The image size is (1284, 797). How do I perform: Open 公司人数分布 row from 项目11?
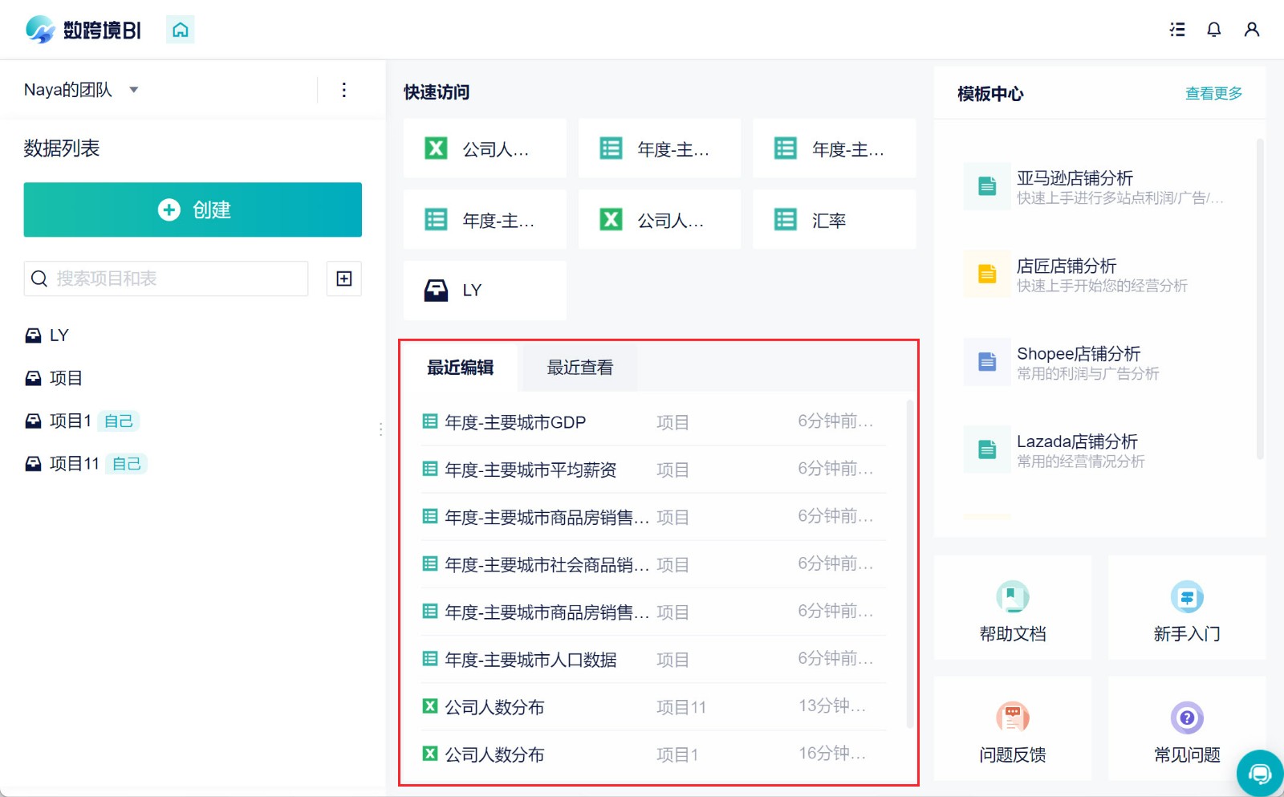point(653,706)
